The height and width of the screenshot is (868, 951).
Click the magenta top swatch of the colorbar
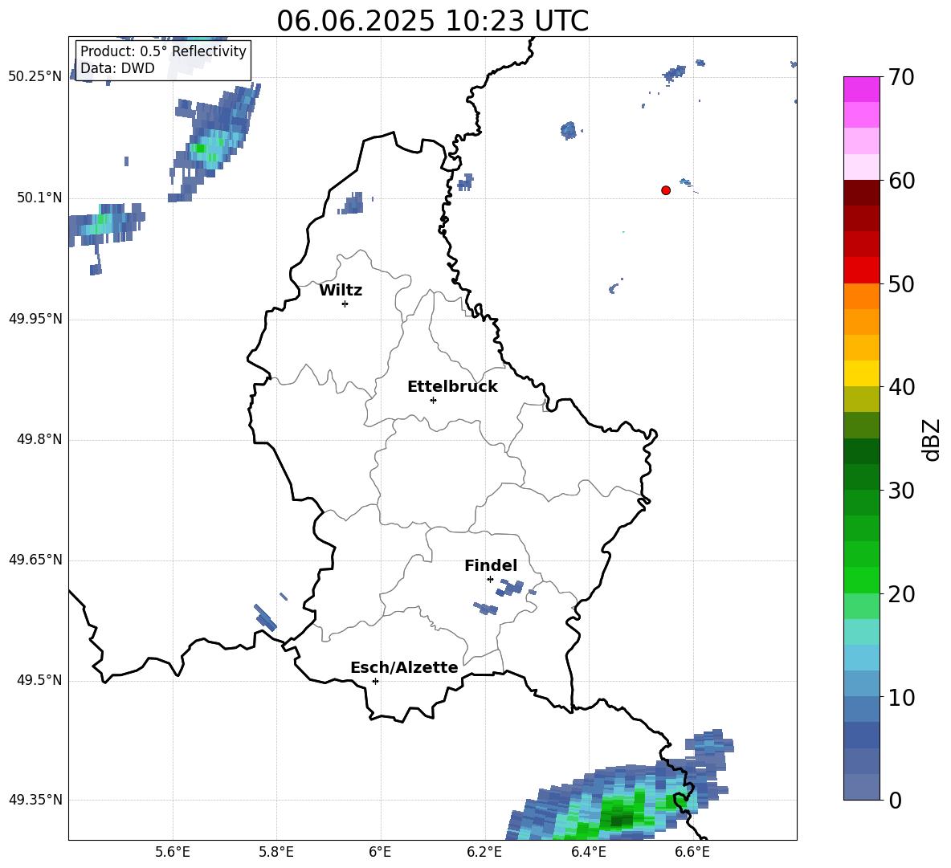pyautogui.click(x=861, y=90)
